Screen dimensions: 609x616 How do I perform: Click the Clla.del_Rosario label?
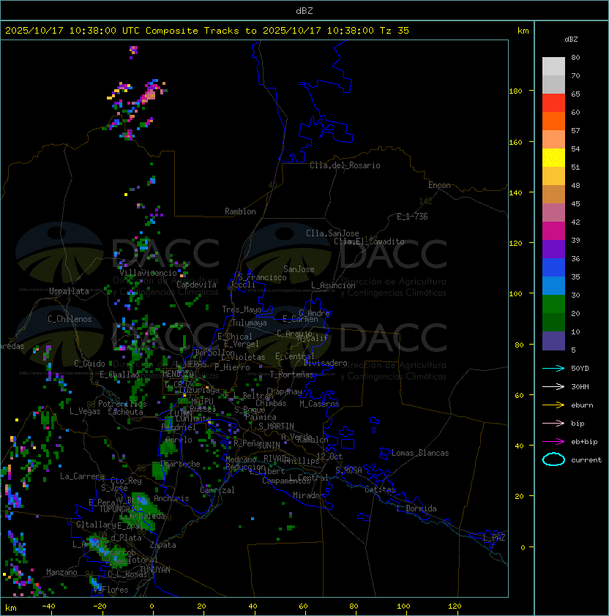(x=345, y=165)
